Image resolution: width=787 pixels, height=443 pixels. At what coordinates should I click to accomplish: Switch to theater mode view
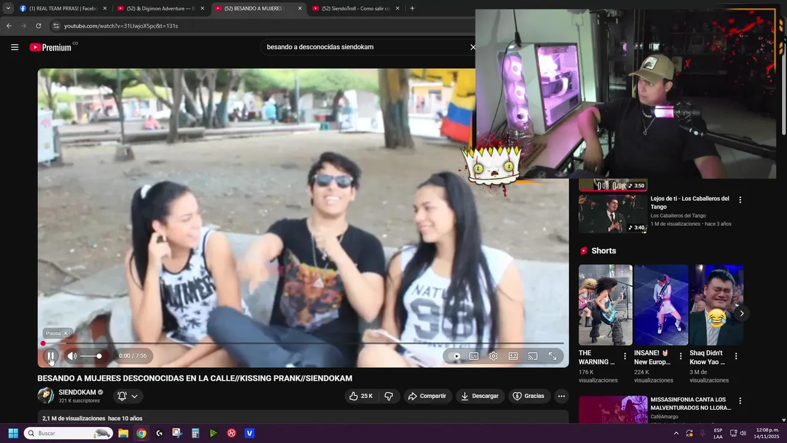click(x=513, y=356)
